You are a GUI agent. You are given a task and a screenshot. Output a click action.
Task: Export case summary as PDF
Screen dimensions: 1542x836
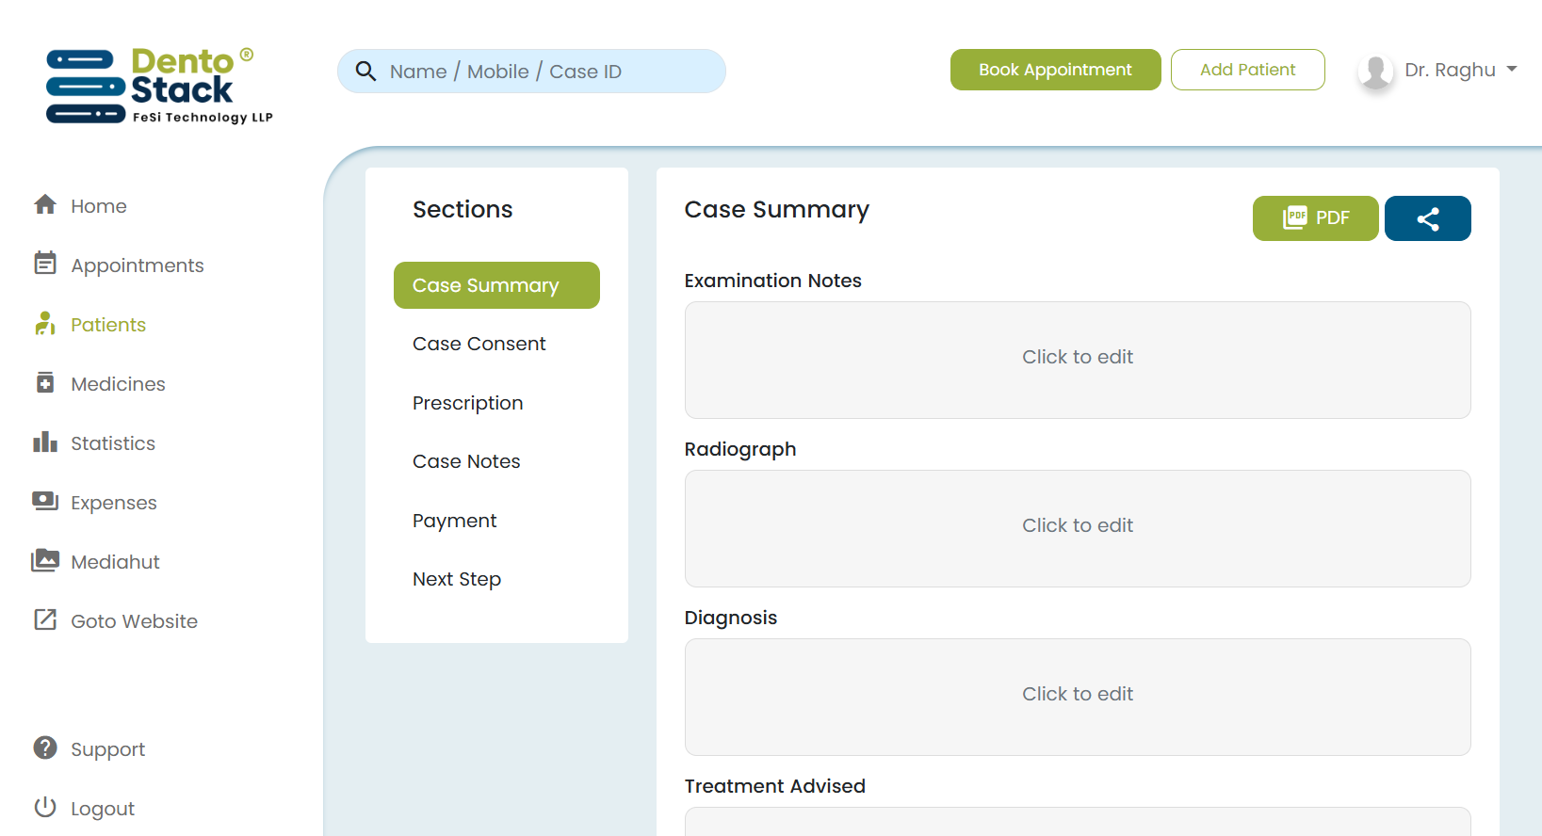coord(1315,217)
